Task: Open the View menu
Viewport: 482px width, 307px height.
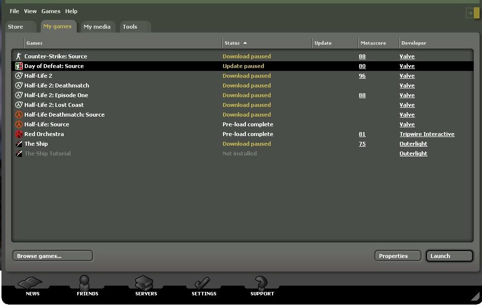Action: pyautogui.click(x=30, y=11)
